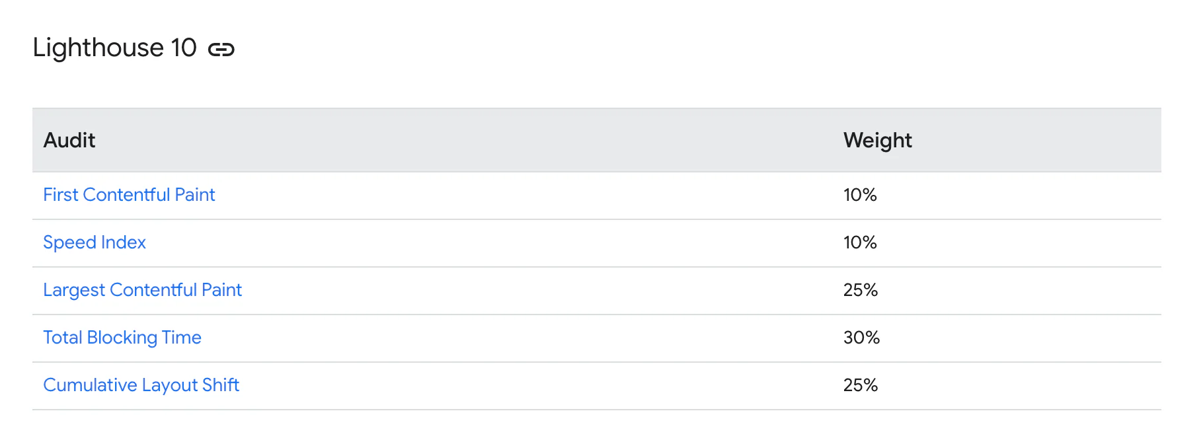Select First Contentful Paint's 10% weight value
Image resolution: width=1203 pixels, height=444 pixels.
click(x=860, y=195)
